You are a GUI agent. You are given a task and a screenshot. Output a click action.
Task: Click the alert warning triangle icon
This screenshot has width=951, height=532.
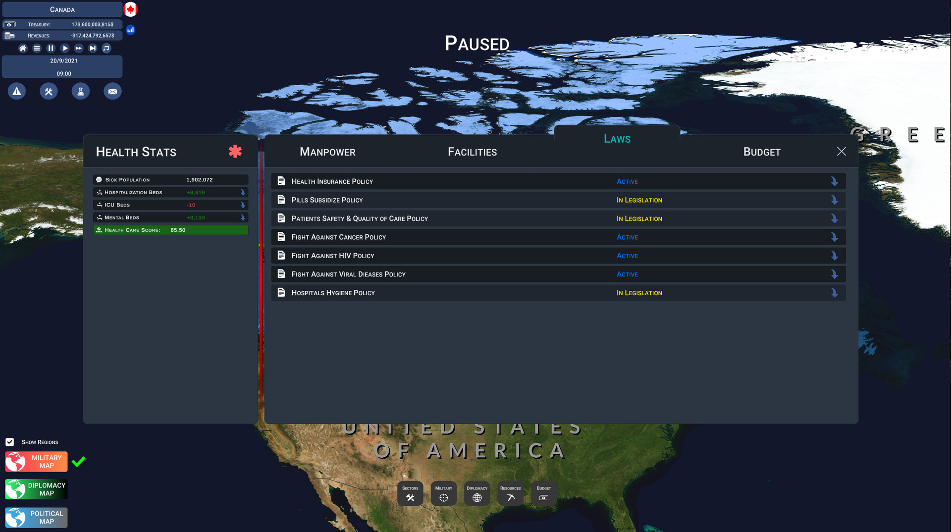point(17,91)
